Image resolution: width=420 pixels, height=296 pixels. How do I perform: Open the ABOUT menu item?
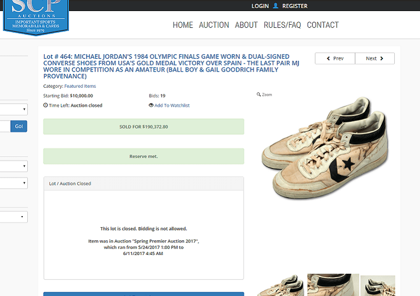[x=246, y=25]
